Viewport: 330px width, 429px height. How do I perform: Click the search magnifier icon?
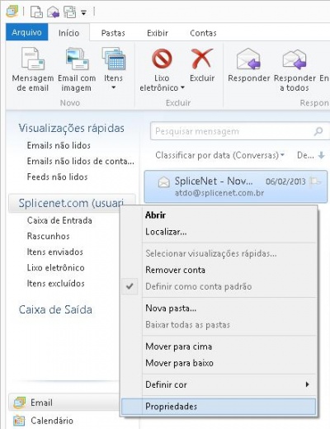318,131
